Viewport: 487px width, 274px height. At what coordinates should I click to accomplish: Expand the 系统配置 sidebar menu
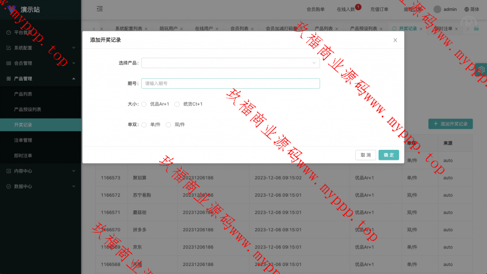(40, 48)
